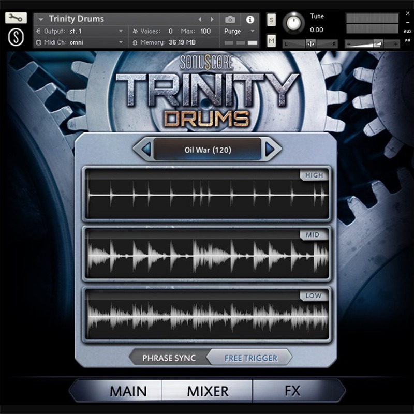This screenshot has width=414, height=414.
Task: Click the pan L-R slider
Action: click(x=310, y=44)
